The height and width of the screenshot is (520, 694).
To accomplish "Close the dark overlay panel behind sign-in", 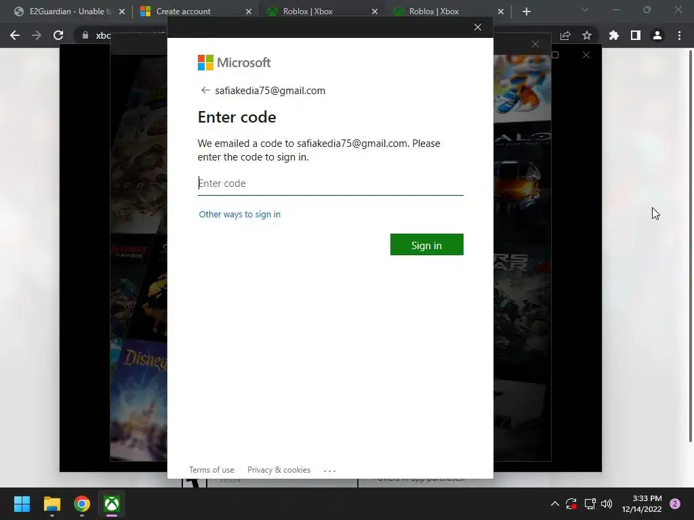I will click(535, 44).
